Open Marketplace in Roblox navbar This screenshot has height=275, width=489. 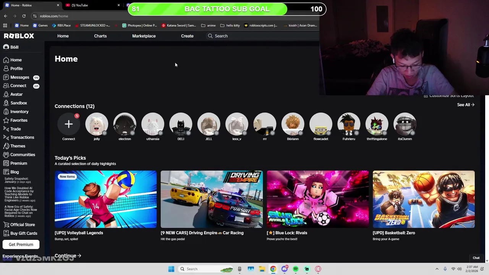click(x=144, y=36)
